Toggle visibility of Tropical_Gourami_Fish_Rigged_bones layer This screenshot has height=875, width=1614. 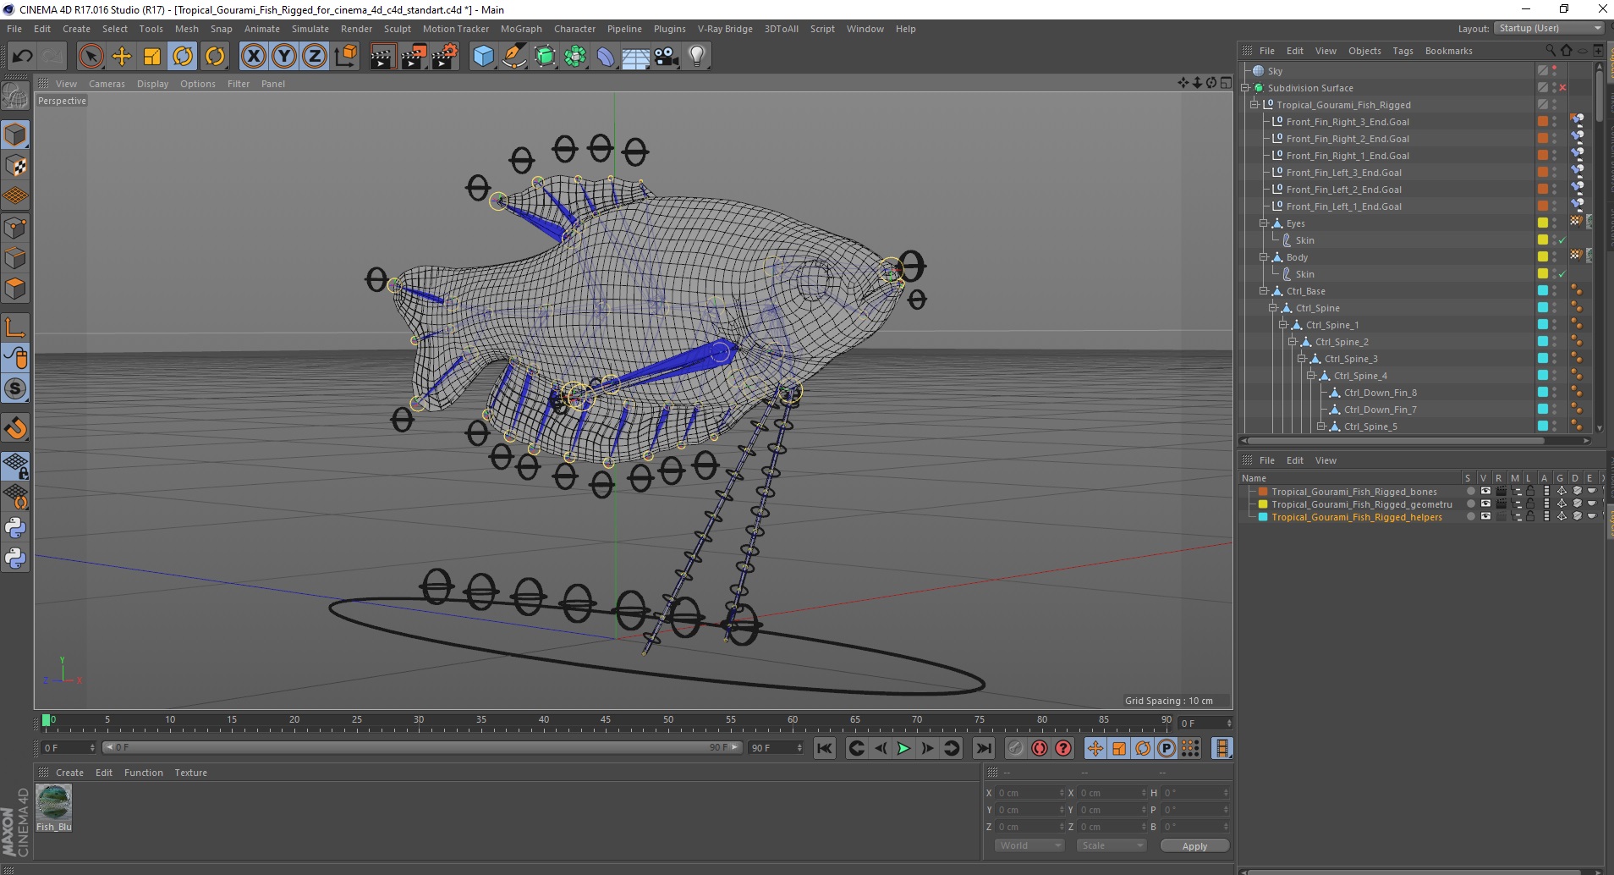(1485, 491)
